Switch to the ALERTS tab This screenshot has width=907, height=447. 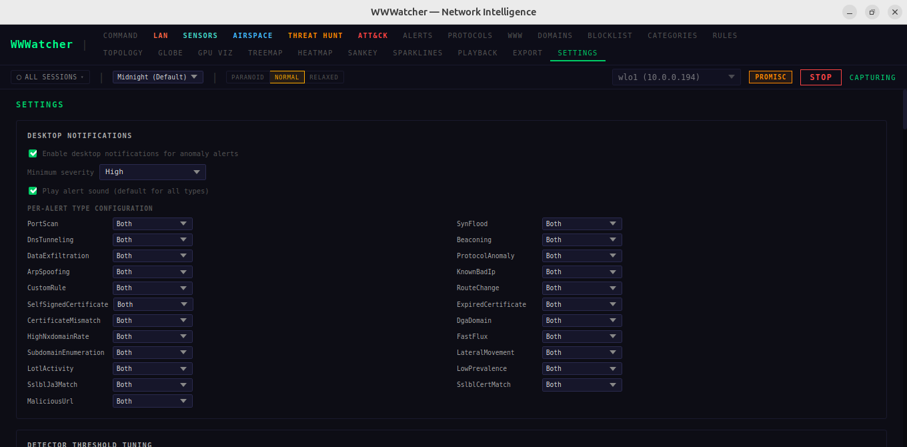(417, 35)
